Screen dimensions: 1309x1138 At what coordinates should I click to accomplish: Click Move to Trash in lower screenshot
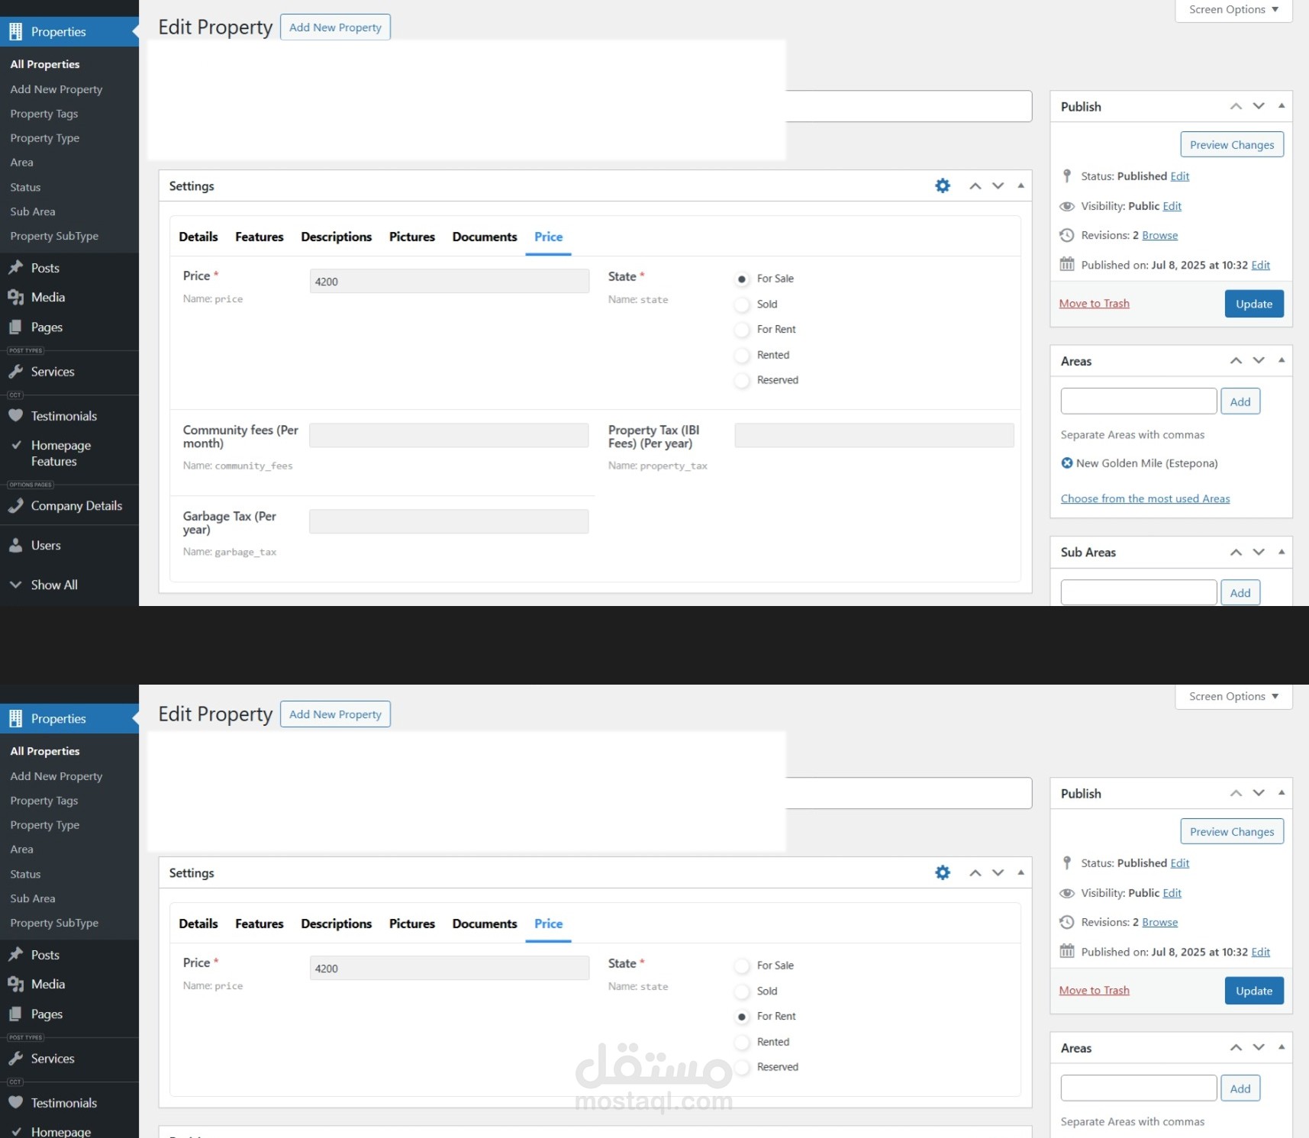[1094, 990]
